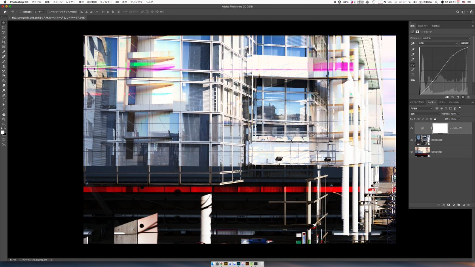475x267 pixels.
Task: Hide the トーンカーブ 1 layer
Action: [412, 128]
